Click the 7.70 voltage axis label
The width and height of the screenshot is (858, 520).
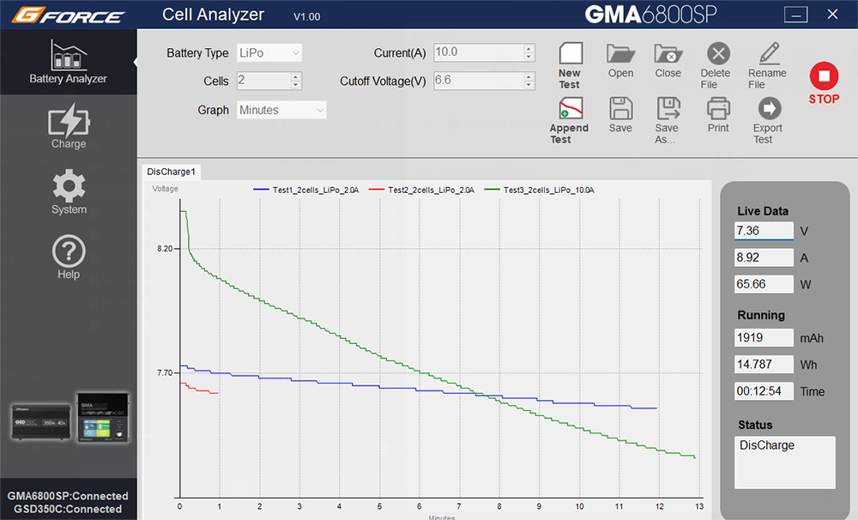click(165, 372)
